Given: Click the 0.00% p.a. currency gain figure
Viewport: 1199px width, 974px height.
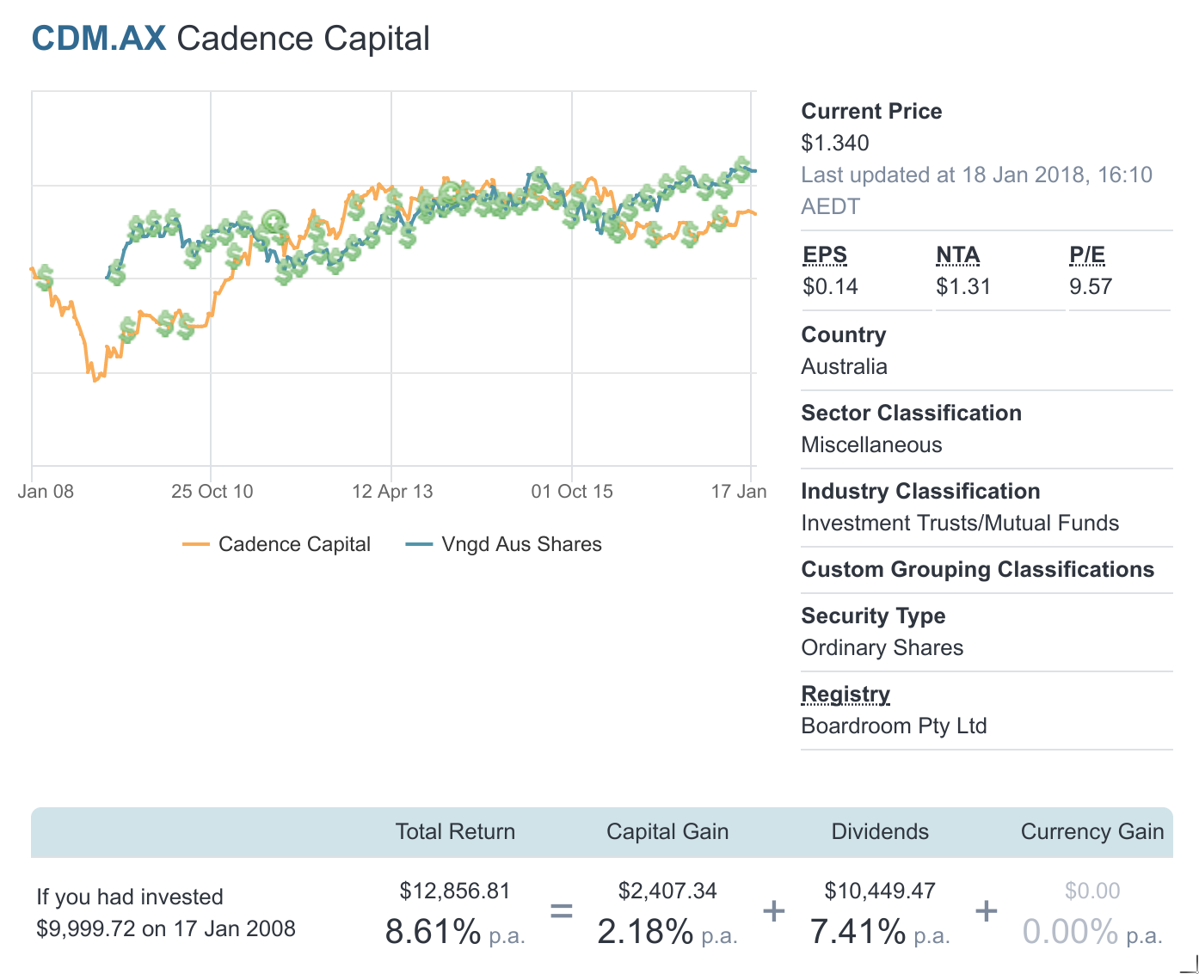Looking at the screenshot, I should (1092, 932).
